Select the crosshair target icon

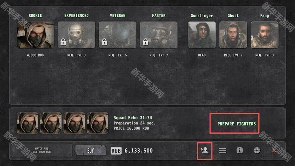[257, 150]
